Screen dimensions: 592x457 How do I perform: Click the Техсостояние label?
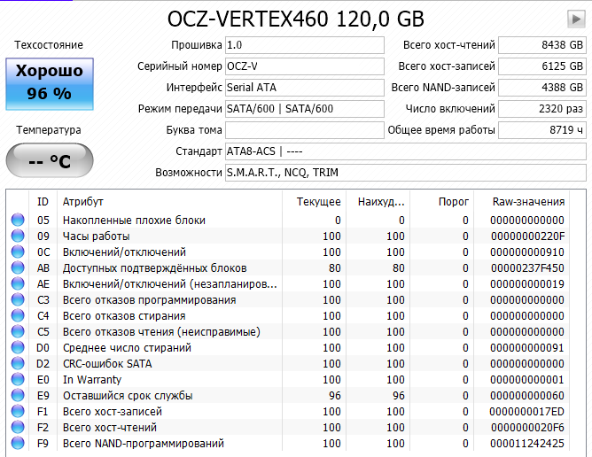coord(49,45)
